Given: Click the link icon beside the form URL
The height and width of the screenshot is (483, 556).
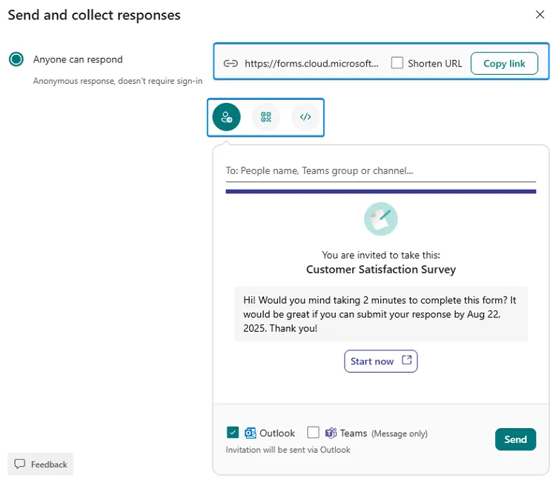Looking at the screenshot, I should 231,64.
